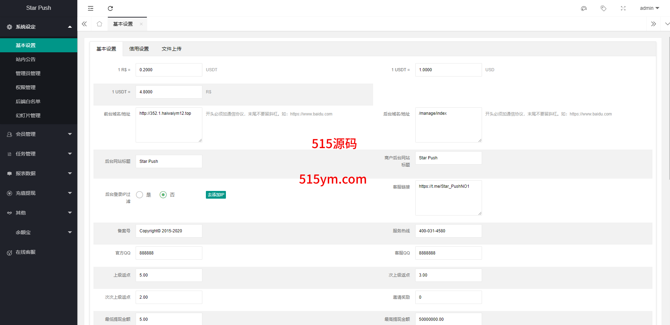Image resolution: width=670 pixels, height=325 pixels.
Task: Expand the 会员管理 sidebar menu
Action: pyautogui.click(x=39, y=134)
